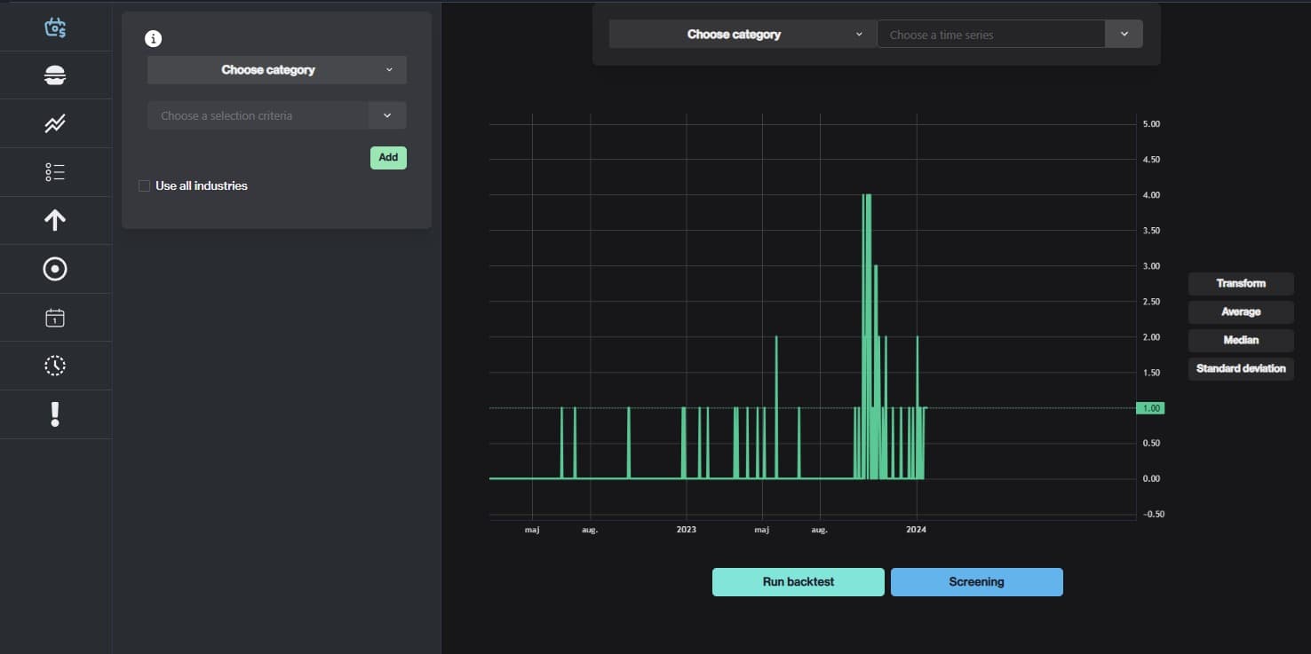
Task: Open the double trend-line chart icon
Action: [x=55, y=124]
